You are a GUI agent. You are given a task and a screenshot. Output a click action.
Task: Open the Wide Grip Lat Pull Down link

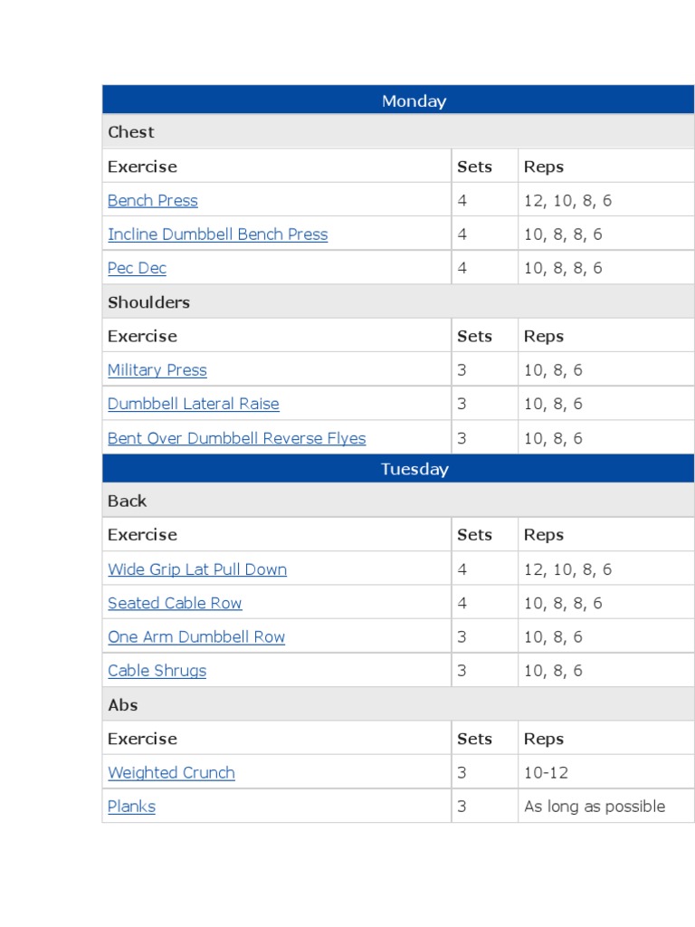coord(196,569)
